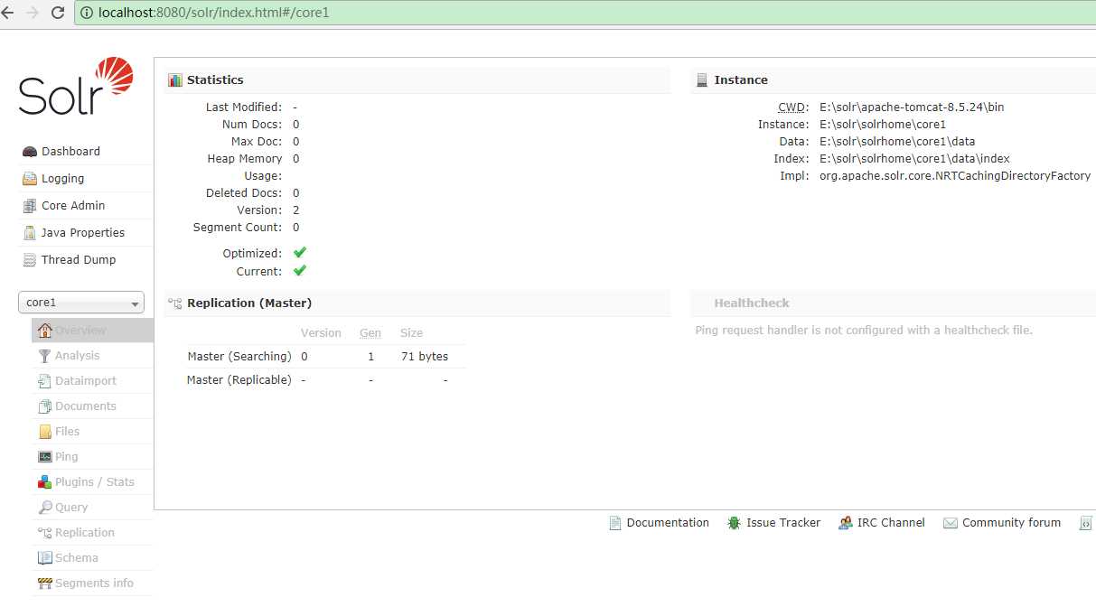
Task: Click the Ping monitor icon
Action: 44,457
